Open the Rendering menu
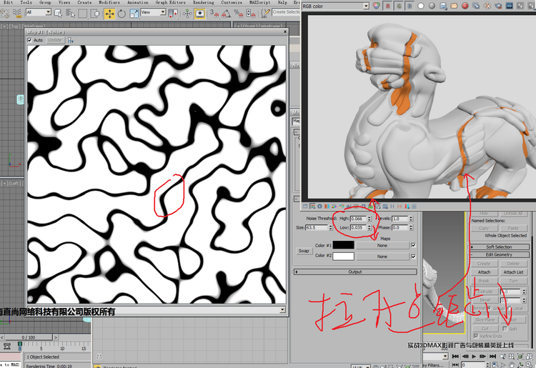Viewport: 536px width, 368px height. coord(204,2)
